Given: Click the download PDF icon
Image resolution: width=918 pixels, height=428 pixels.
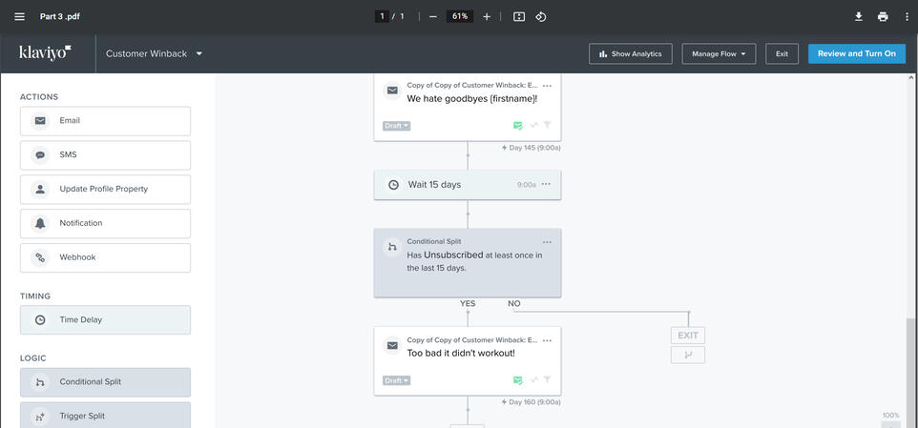Looking at the screenshot, I should (x=858, y=16).
